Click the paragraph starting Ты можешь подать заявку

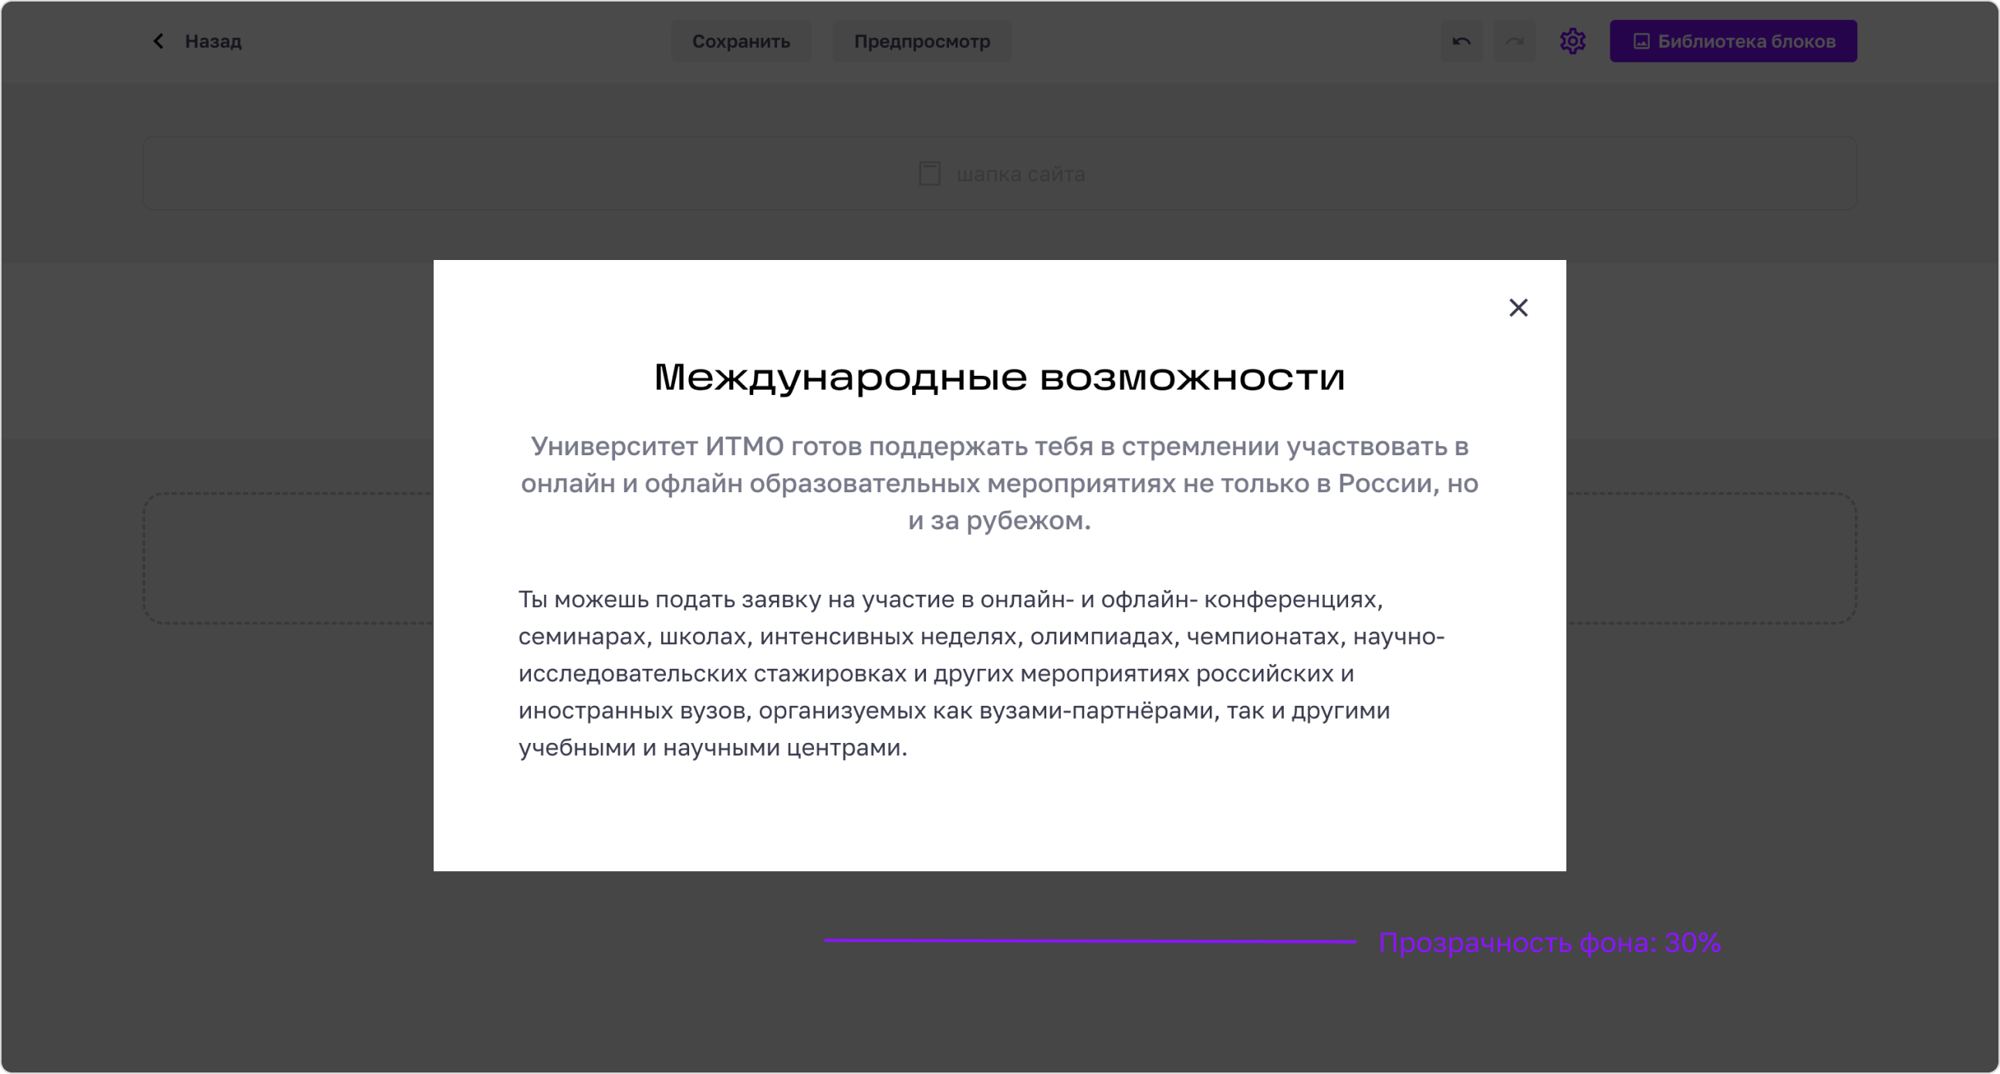(x=981, y=674)
